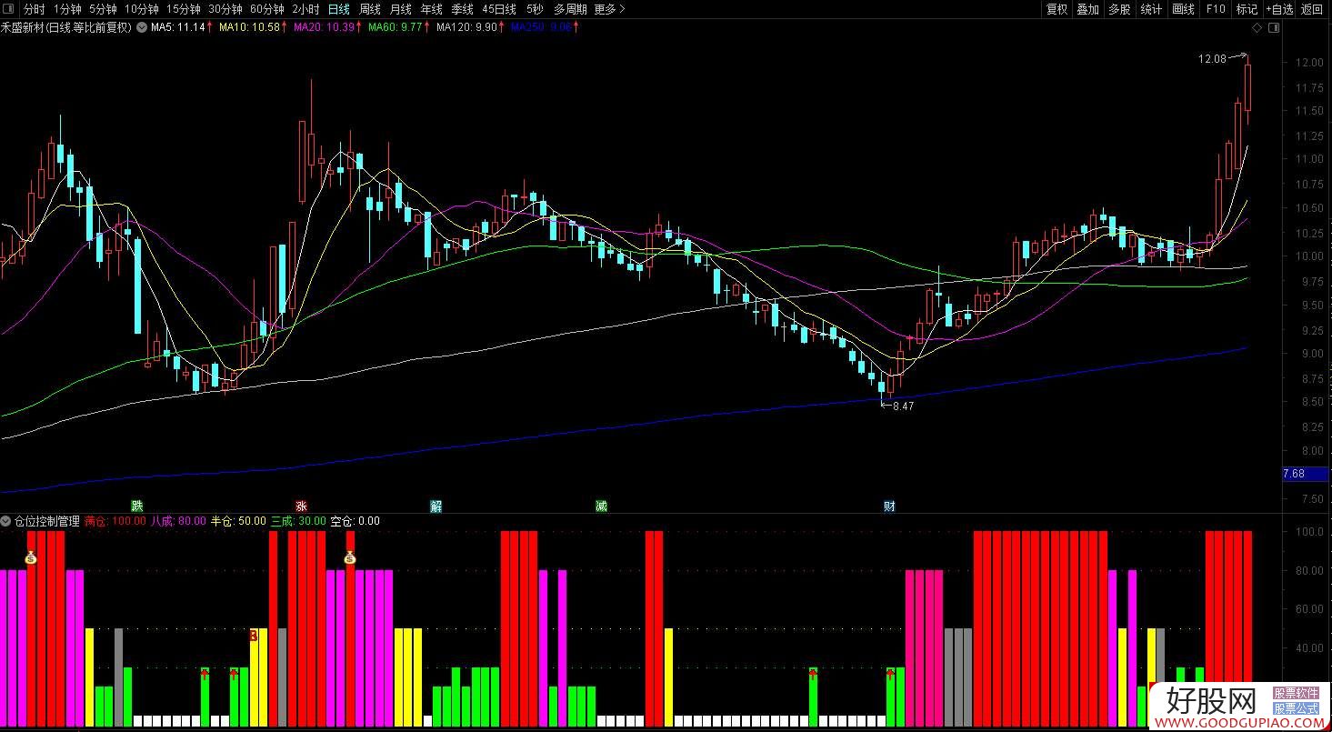Click 复权 adjustment button

tap(1057, 9)
